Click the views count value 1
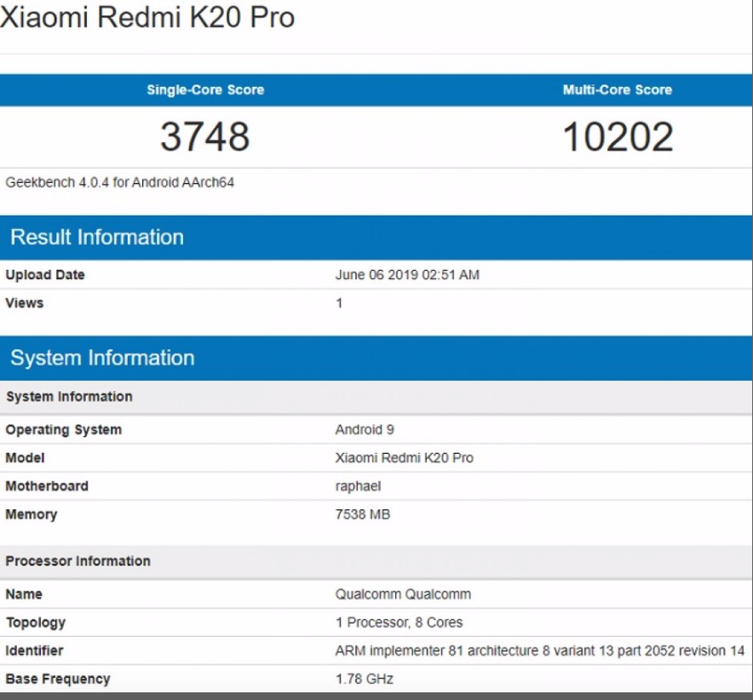 [x=339, y=303]
